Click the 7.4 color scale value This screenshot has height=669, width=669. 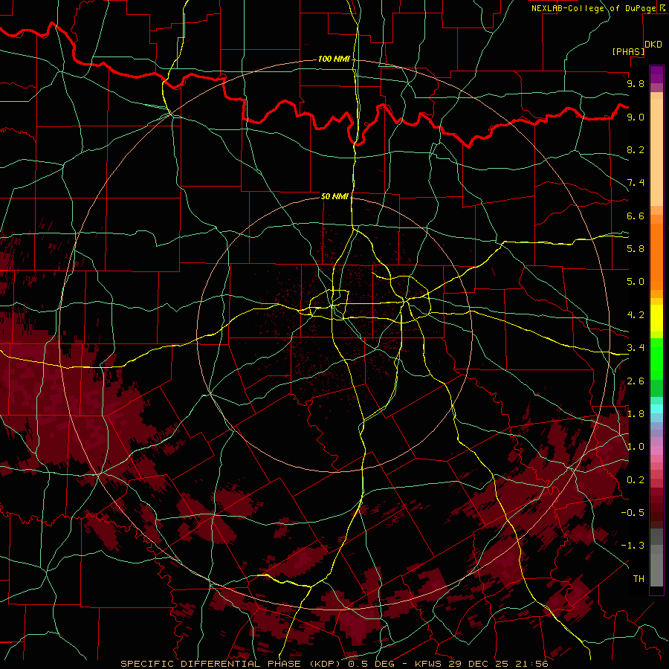(636, 183)
